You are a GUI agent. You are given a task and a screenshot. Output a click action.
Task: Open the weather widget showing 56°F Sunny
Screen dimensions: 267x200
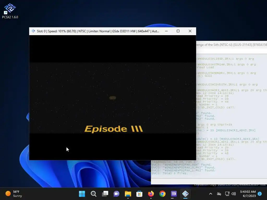pos(14,194)
